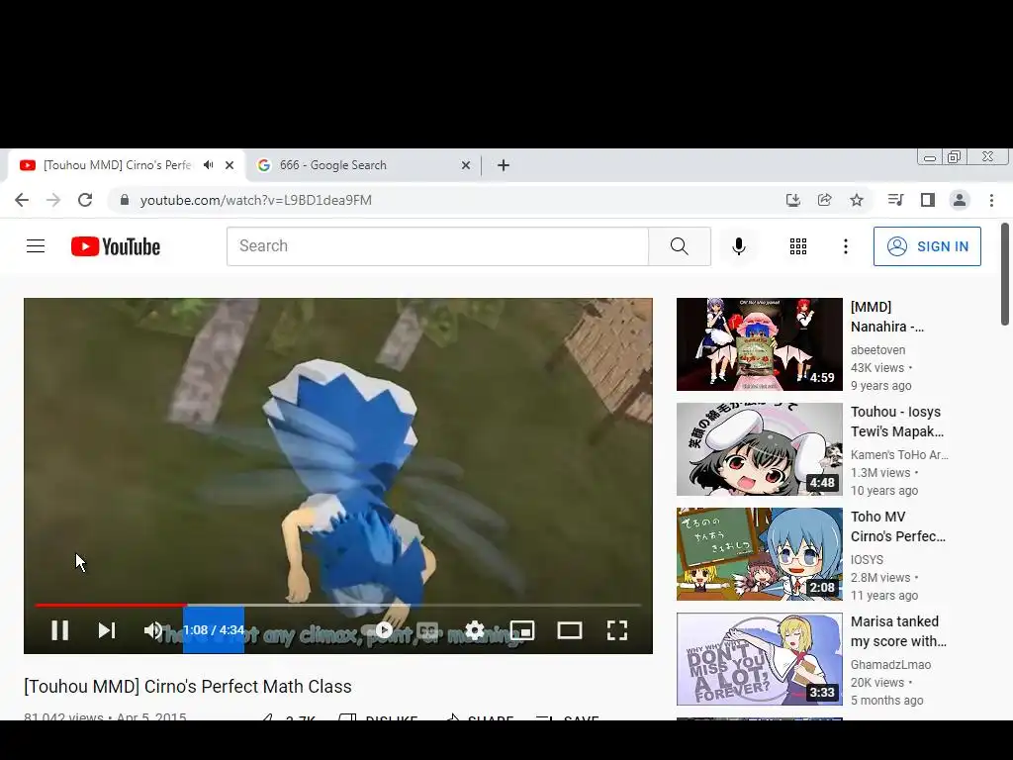
Task: Click the YouTube address bar URL
Action: point(256,200)
